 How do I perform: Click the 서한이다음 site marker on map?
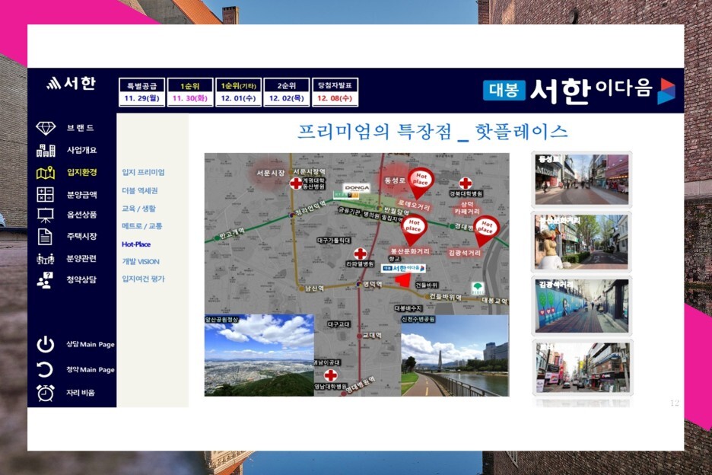pyautogui.click(x=403, y=268)
